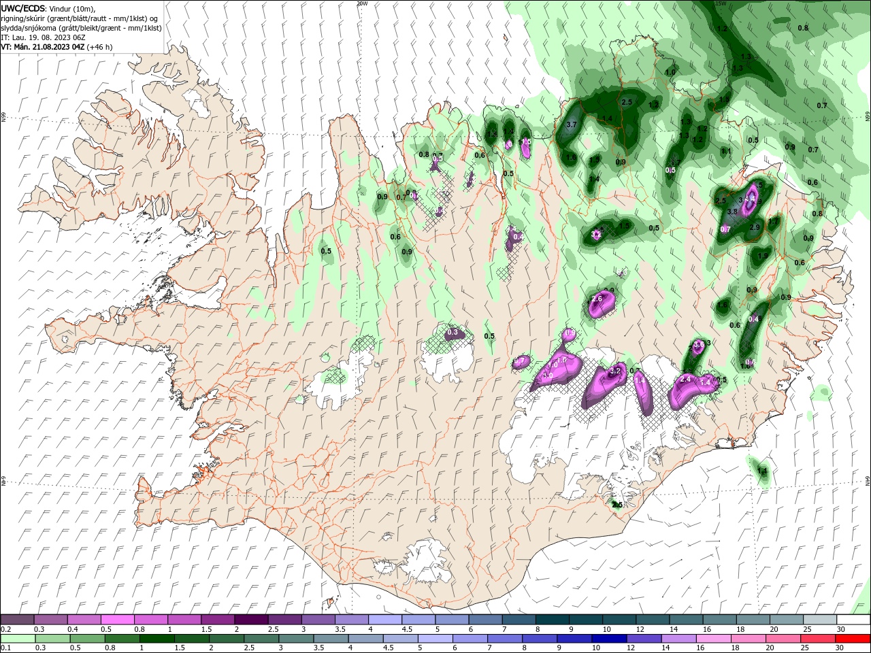
Task: Click the bright red swatch ending the rain scale
Action: coord(853,639)
